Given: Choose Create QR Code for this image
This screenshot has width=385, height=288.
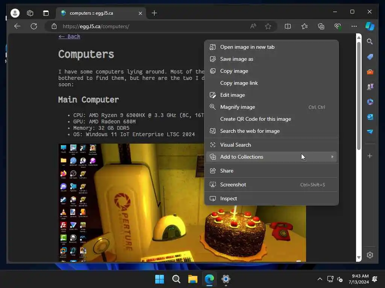Looking at the screenshot, I should tap(271, 119).
